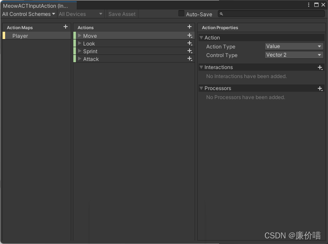Viewport: 328px width, 244px height.
Task: Expand the Attack action bindings
Action: [x=79, y=59]
